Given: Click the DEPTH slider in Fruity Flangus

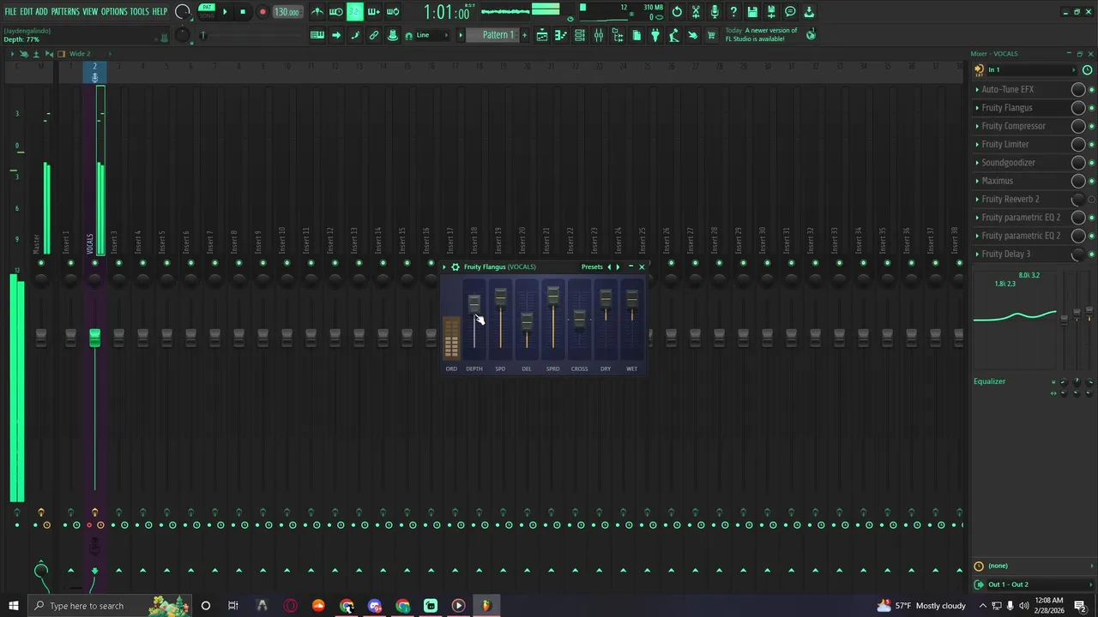Looking at the screenshot, I should (474, 303).
